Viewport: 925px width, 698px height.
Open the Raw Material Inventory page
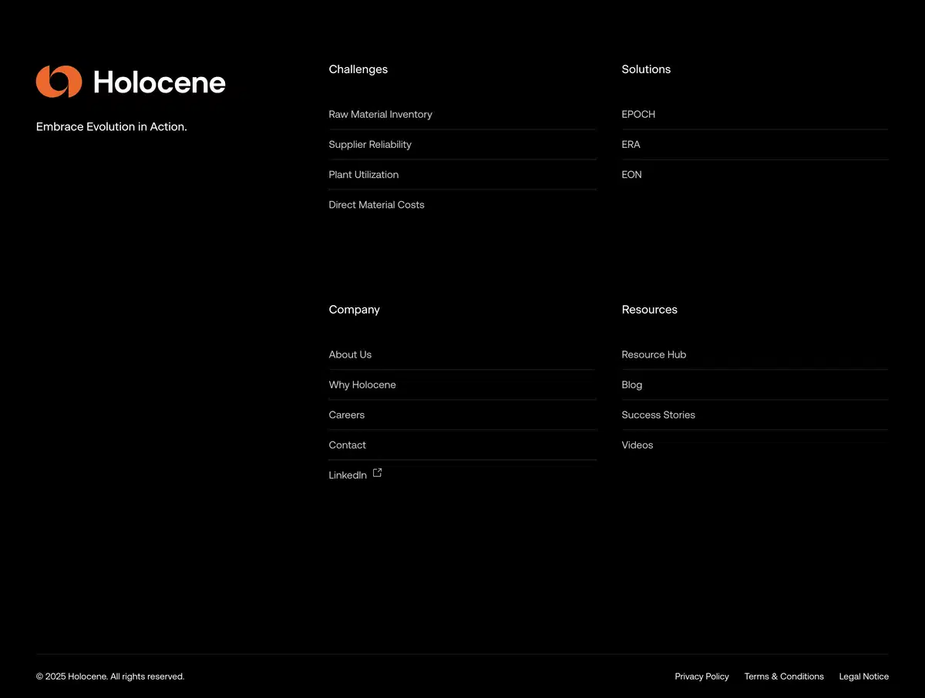pos(380,114)
